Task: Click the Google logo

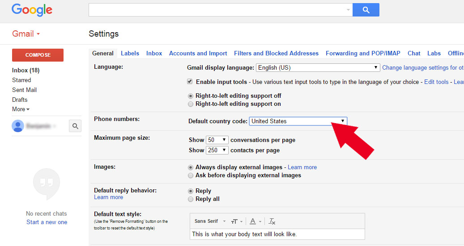Action: click(x=32, y=10)
